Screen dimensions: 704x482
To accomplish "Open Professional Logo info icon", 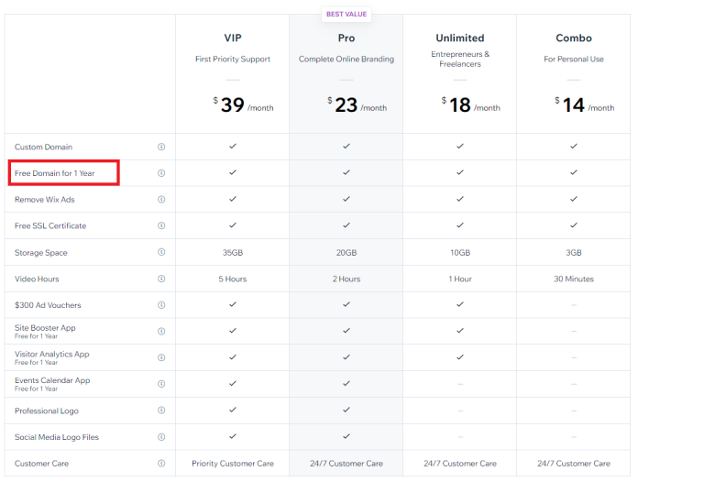I will [161, 411].
